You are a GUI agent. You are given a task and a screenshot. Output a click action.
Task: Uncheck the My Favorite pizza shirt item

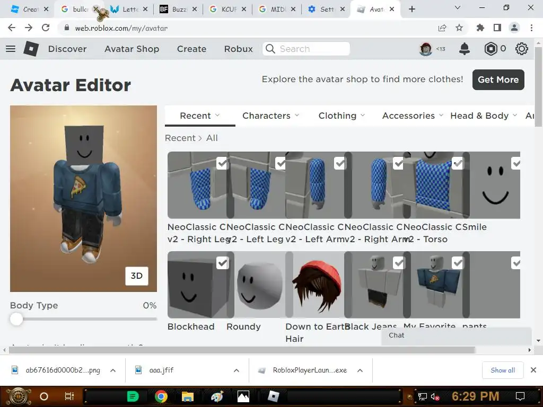pyautogui.click(x=458, y=263)
